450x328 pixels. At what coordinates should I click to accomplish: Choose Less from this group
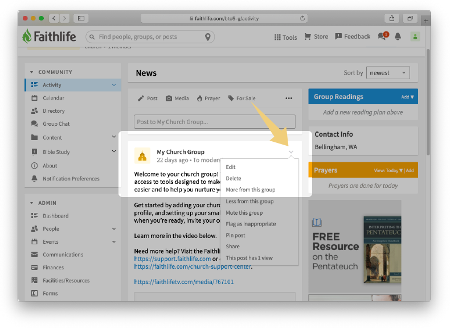(249, 201)
